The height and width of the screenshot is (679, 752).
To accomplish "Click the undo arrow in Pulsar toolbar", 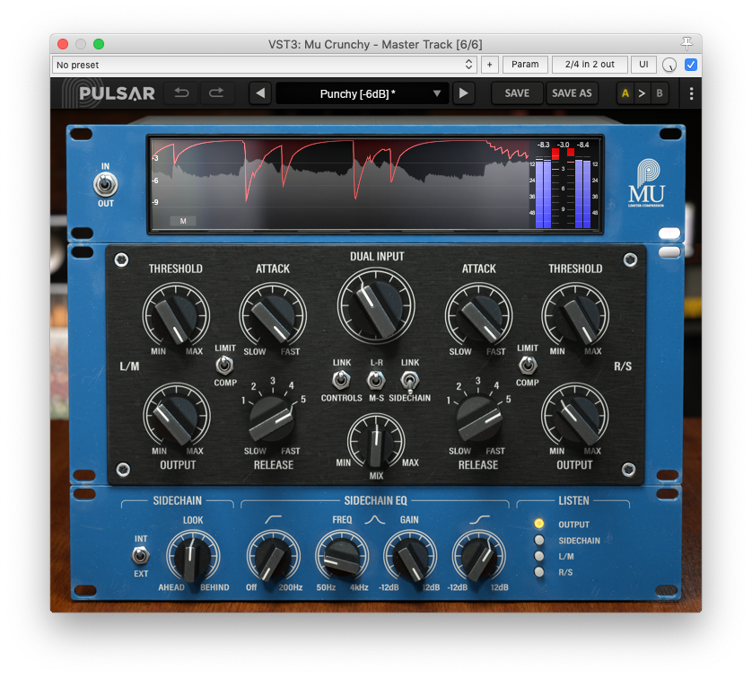I will pyautogui.click(x=181, y=93).
